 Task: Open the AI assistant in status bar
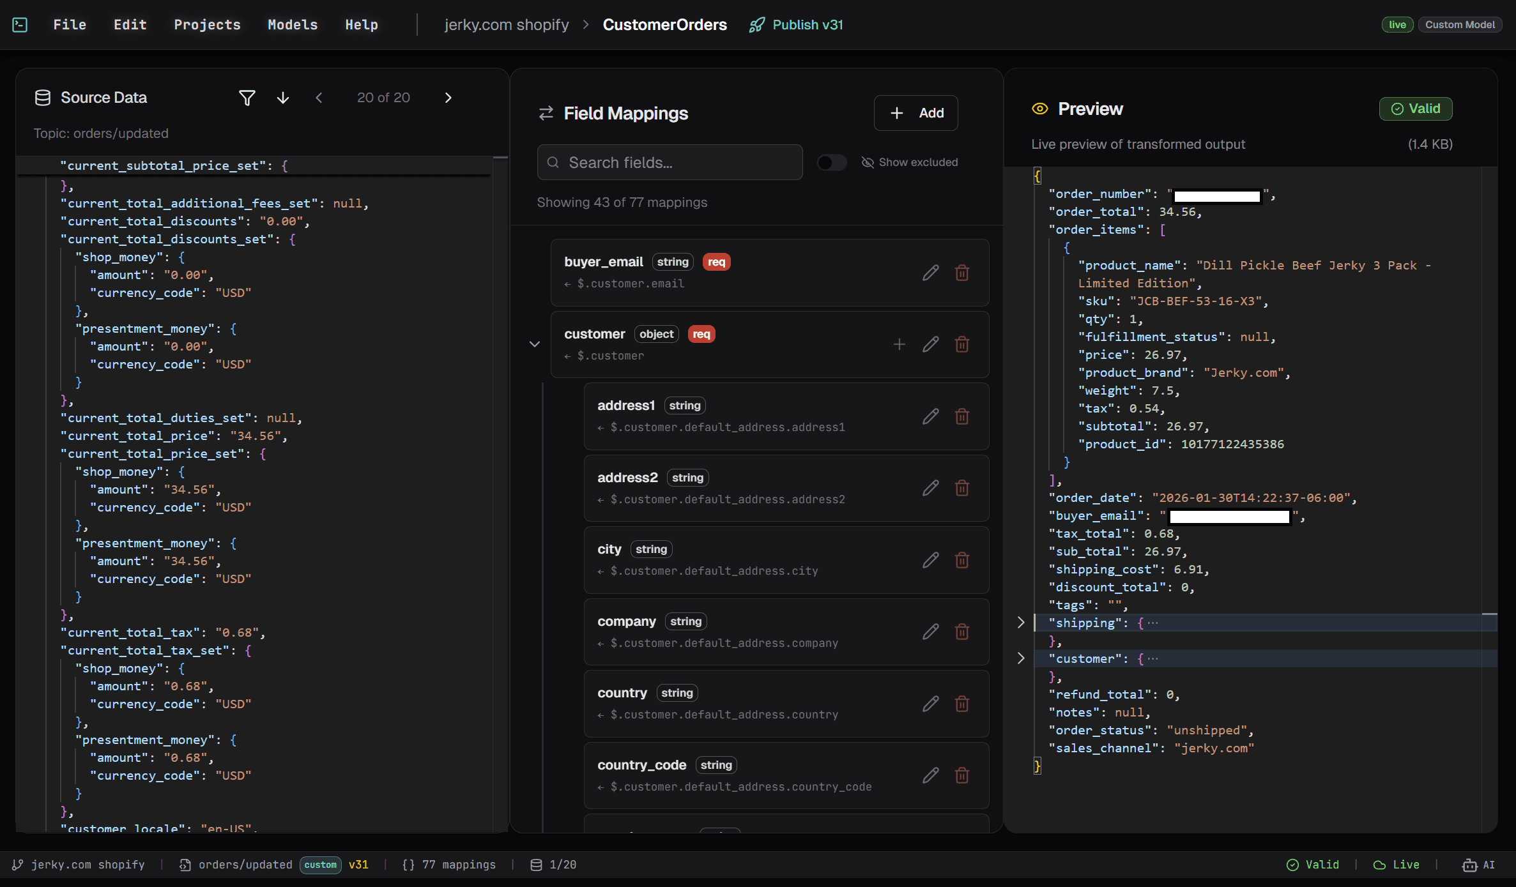click(1478, 865)
